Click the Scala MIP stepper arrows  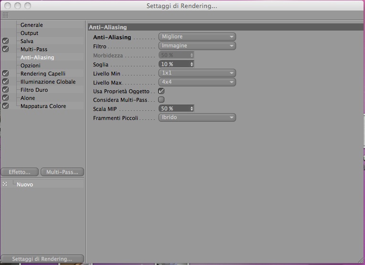point(192,108)
